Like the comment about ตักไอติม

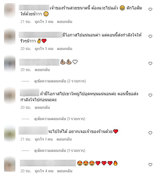coord(150,9)
